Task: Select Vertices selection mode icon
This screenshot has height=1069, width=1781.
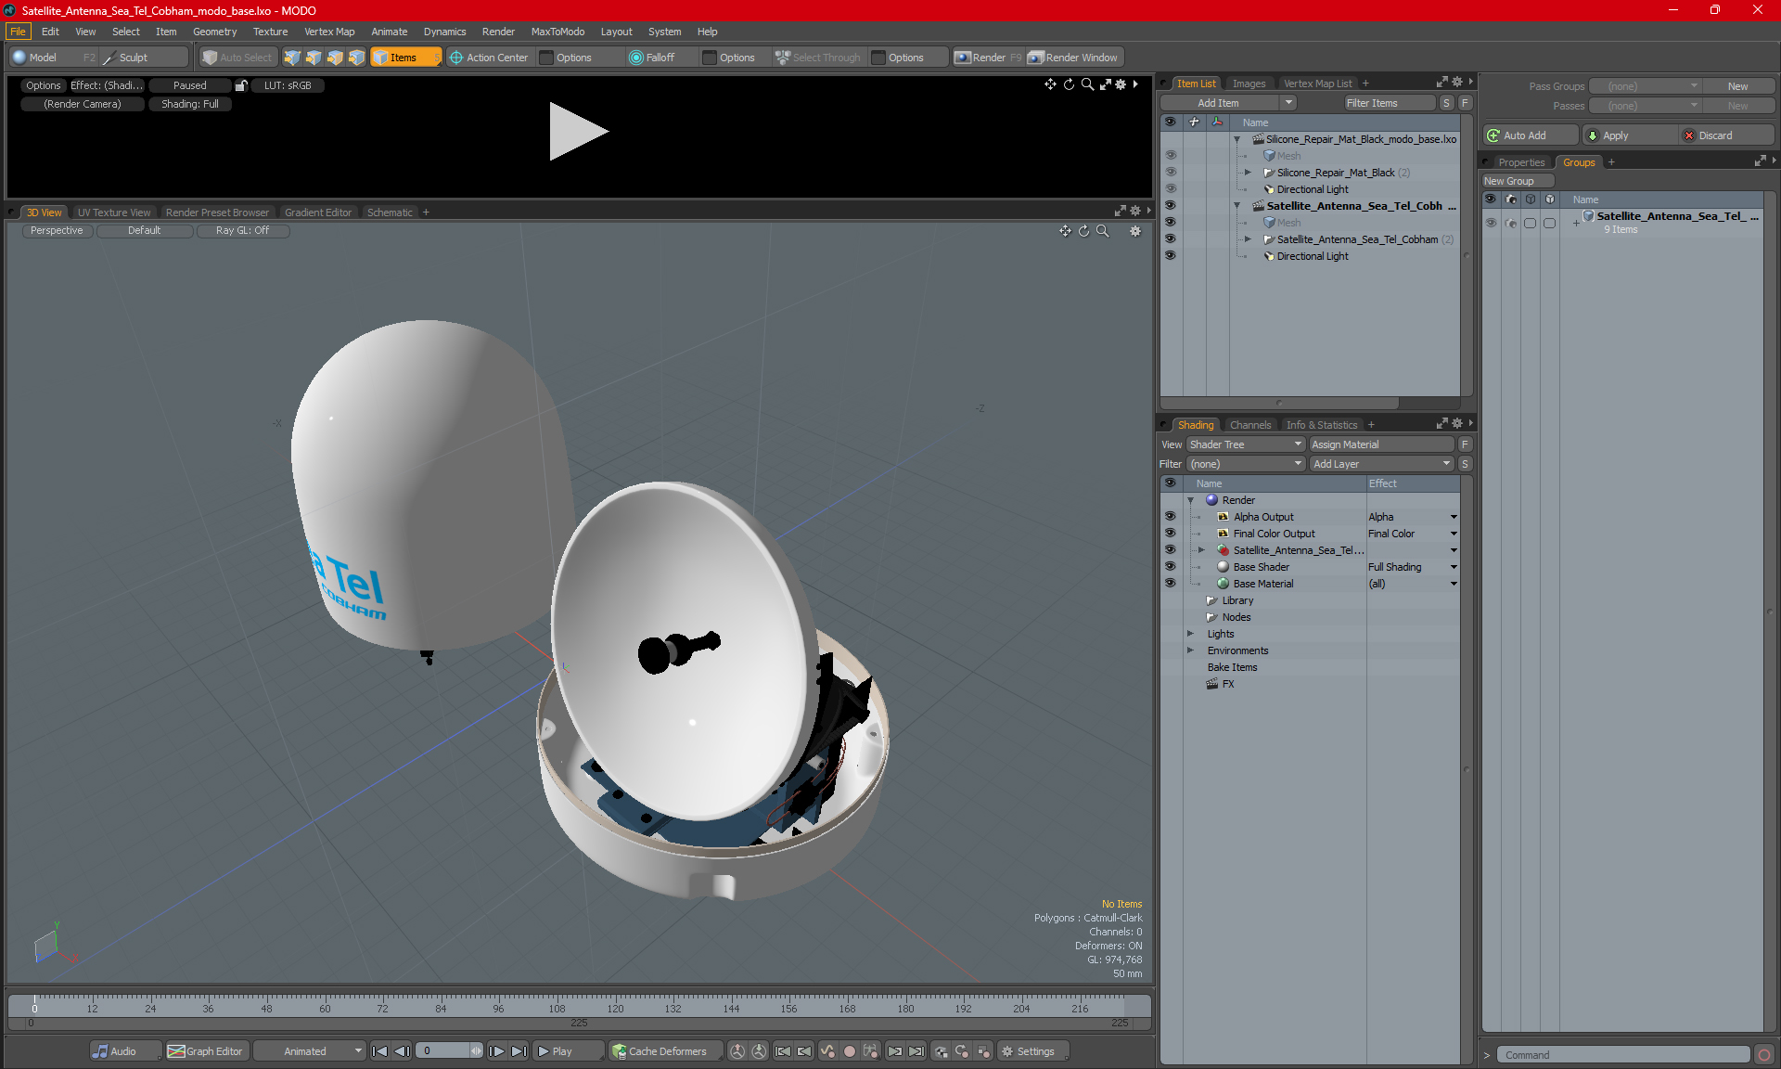Action: click(292, 58)
